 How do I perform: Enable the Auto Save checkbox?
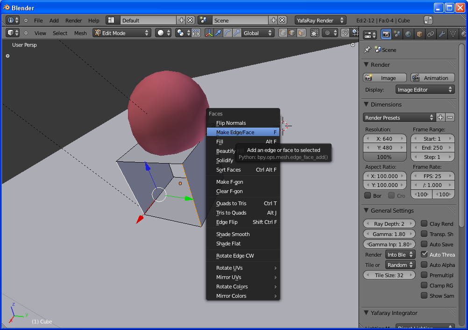(424, 244)
